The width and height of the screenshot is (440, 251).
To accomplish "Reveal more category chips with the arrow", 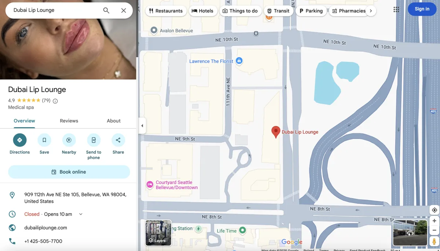I will pyautogui.click(x=371, y=11).
